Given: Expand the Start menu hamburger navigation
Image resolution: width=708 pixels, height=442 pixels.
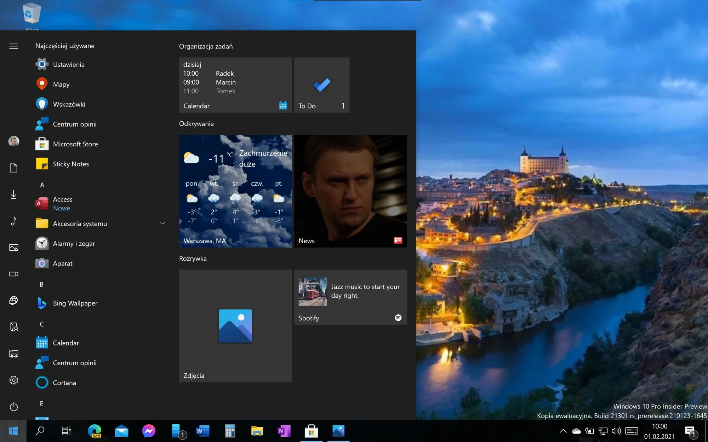Looking at the screenshot, I should 13,46.
